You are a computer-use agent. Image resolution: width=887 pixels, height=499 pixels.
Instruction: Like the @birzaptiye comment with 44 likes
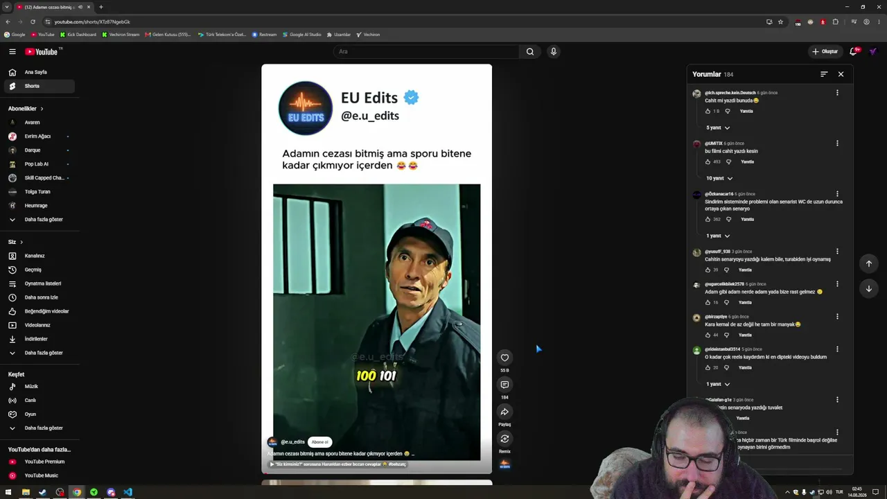tap(708, 335)
